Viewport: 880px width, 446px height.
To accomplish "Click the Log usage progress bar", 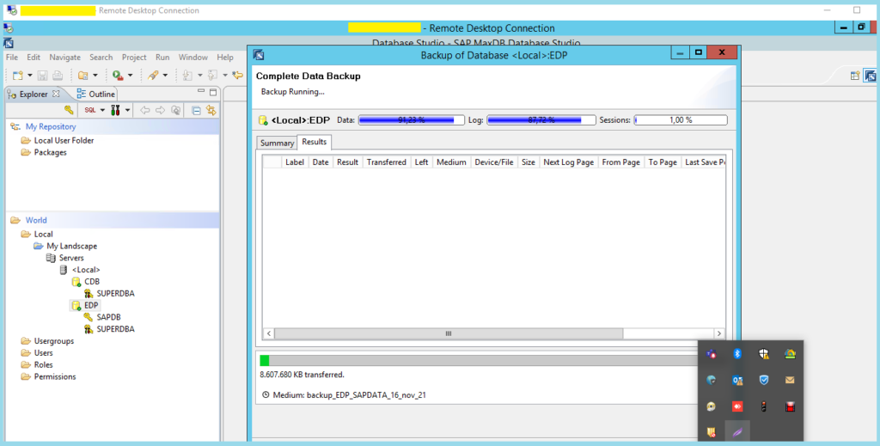I will tap(541, 120).
